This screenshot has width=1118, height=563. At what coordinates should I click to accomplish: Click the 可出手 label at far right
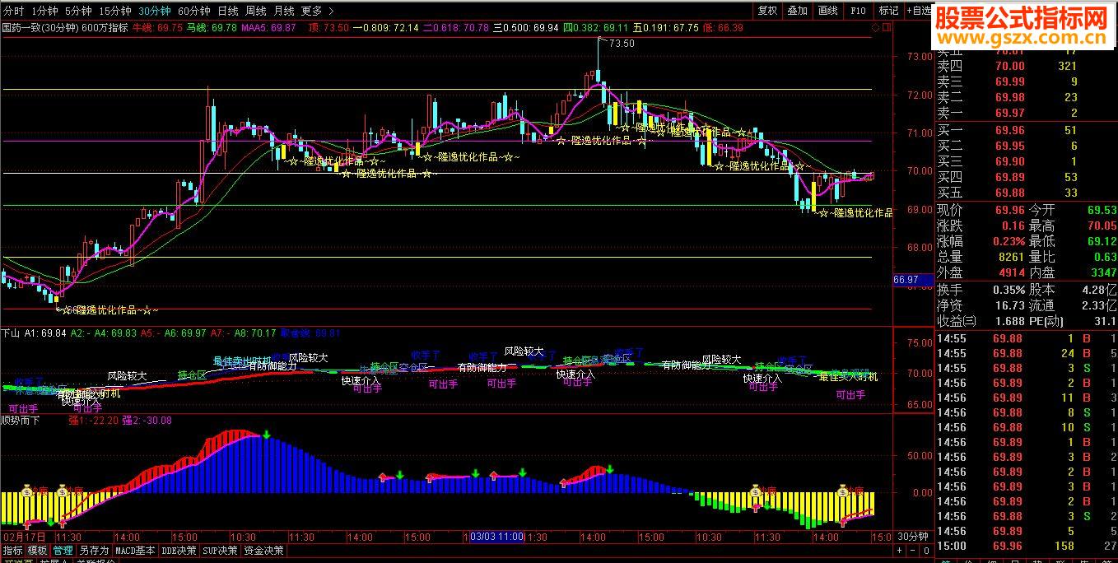[850, 395]
